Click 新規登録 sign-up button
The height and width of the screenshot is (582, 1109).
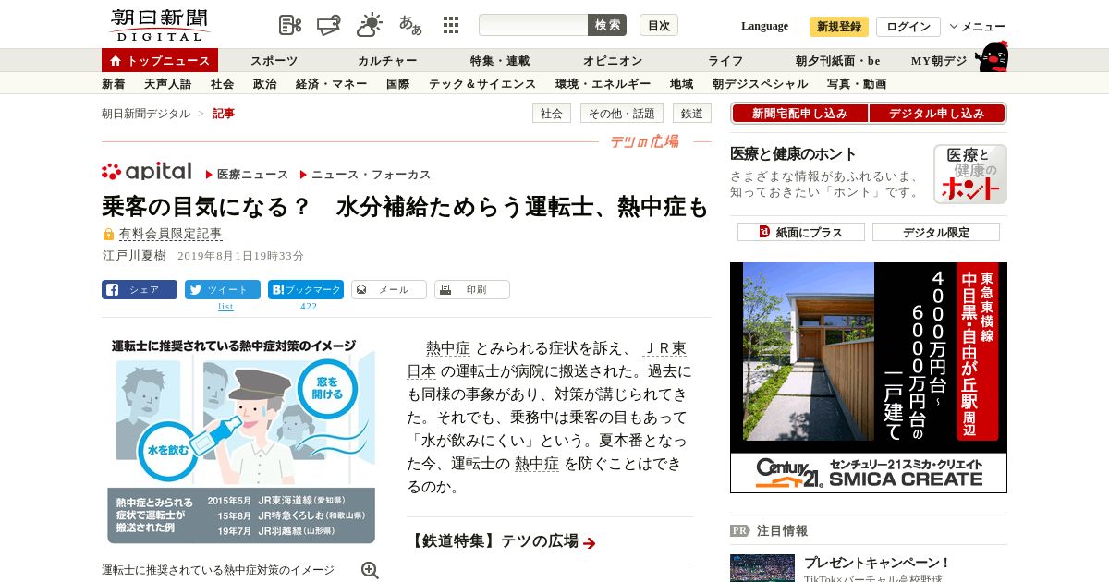[x=839, y=26]
